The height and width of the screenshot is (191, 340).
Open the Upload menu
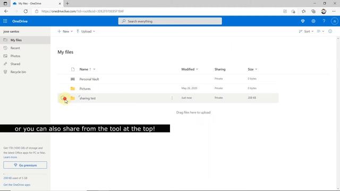click(86, 31)
